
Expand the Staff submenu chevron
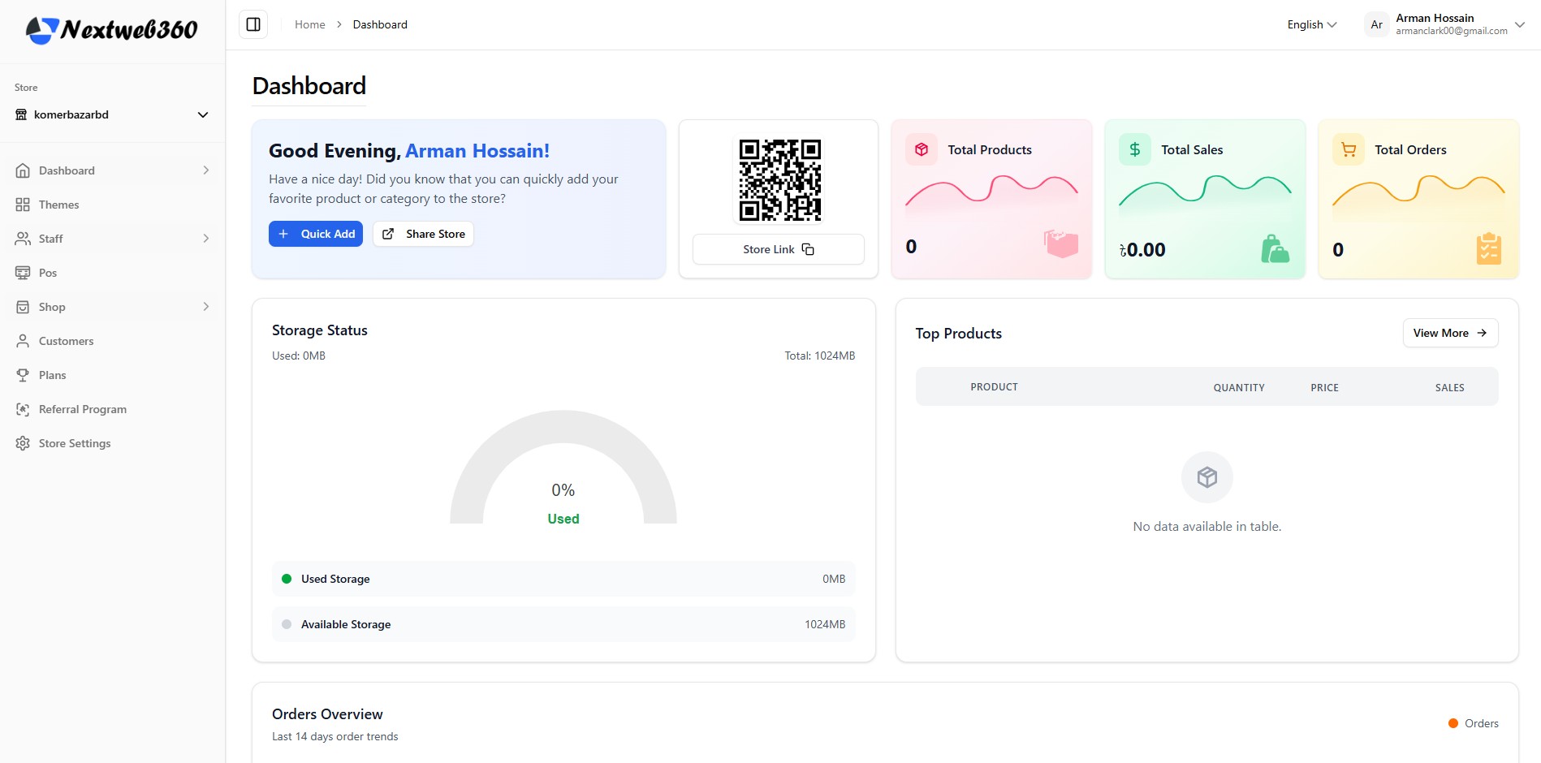[x=206, y=239]
